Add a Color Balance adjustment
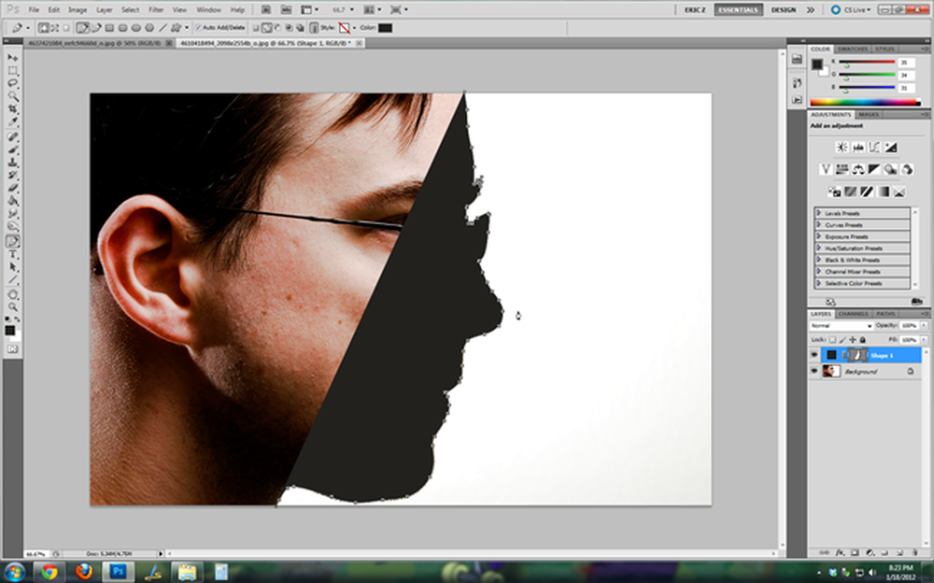Screen dimensions: 934x583 (857, 169)
